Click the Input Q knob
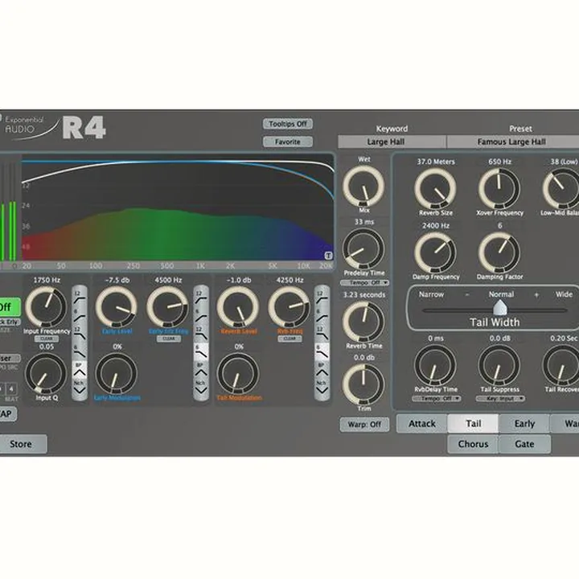The image size is (579, 579). tap(46, 374)
